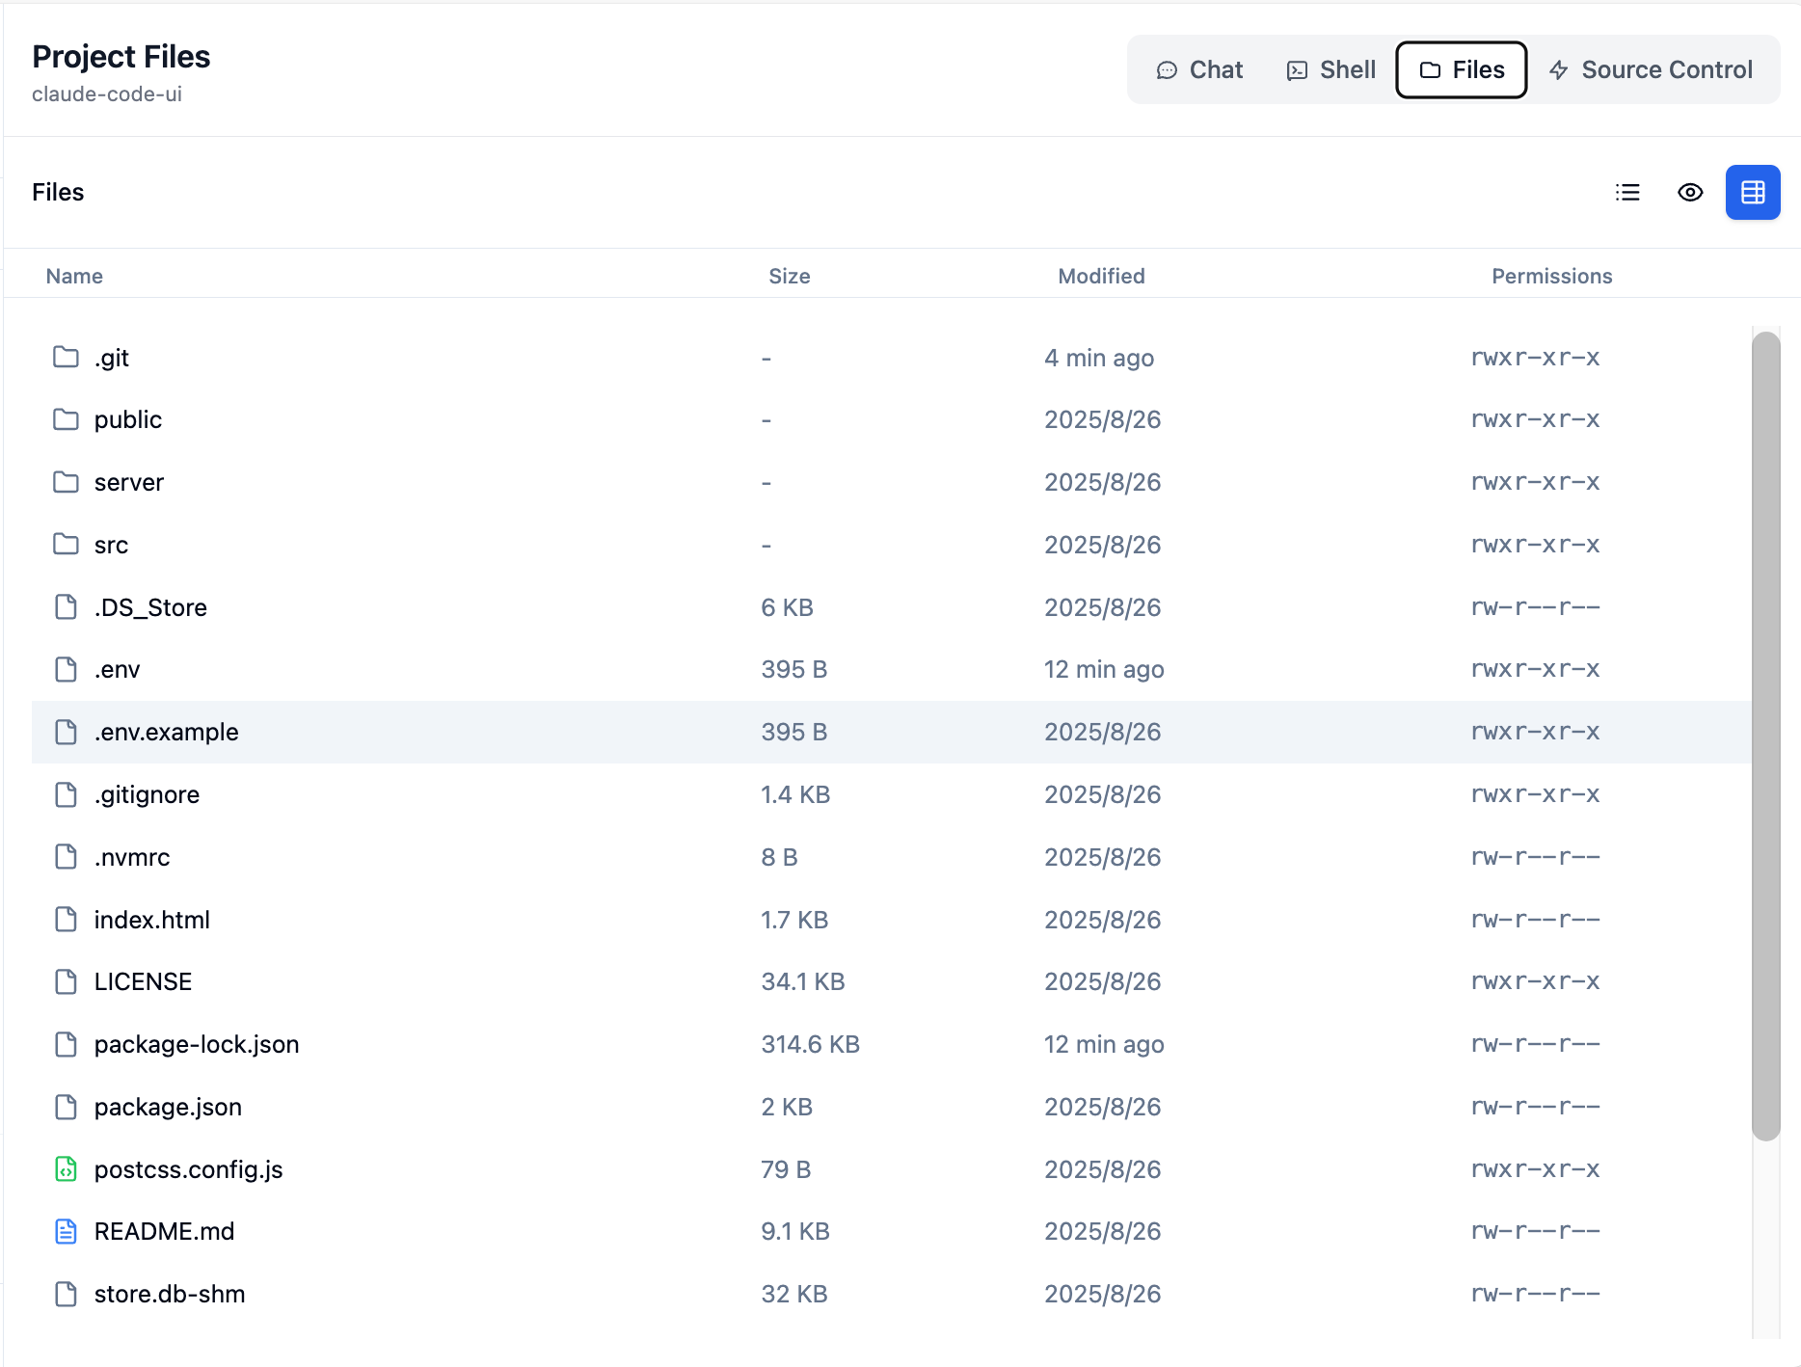Click the blue README.md document icon
The image size is (1801, 1367).
[x=66, y=1231]
